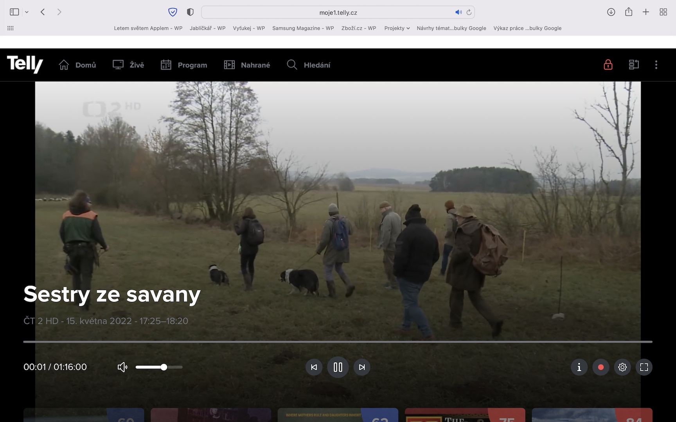Expand the Projekty bookmarks folder
This screenshot has height=422, width=676.
397,28
